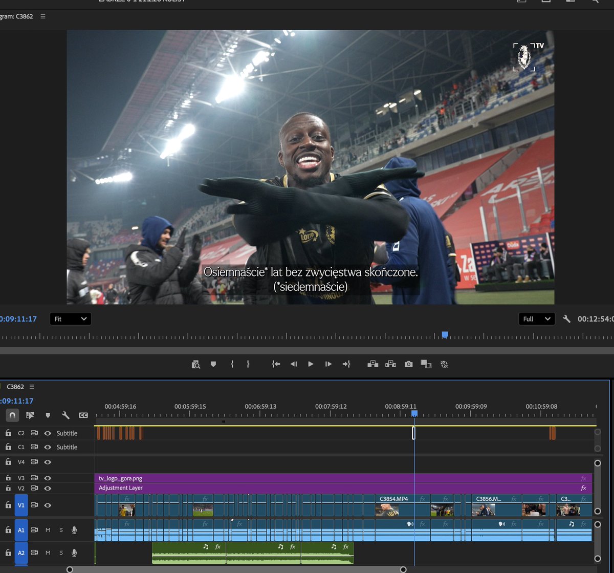Viewport: 614px width, 573px height.
Task: Click the left handle of timeline zoom bar
Action: point(70,569)
